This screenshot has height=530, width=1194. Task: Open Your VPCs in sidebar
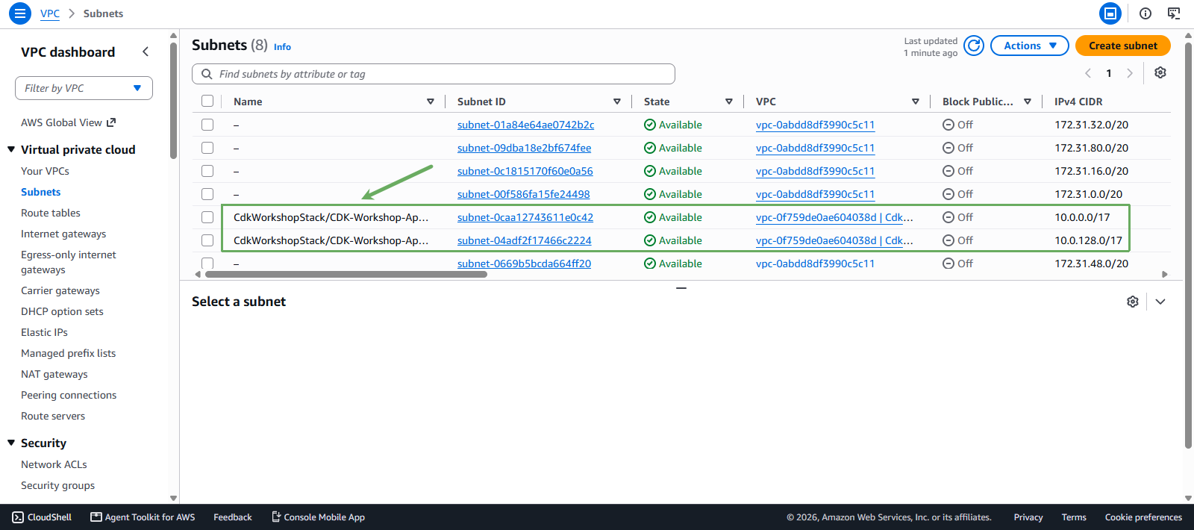coord(45,171)
